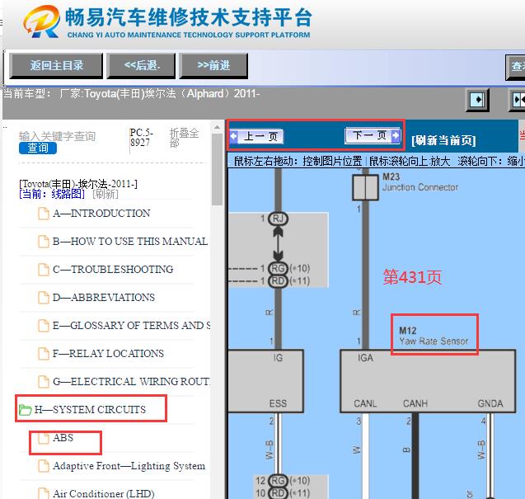The width and height of the screenshot is (525, 499).
Task: Open B—HOW TO USE THIS MANUAL
Action: tap(130, 242)
